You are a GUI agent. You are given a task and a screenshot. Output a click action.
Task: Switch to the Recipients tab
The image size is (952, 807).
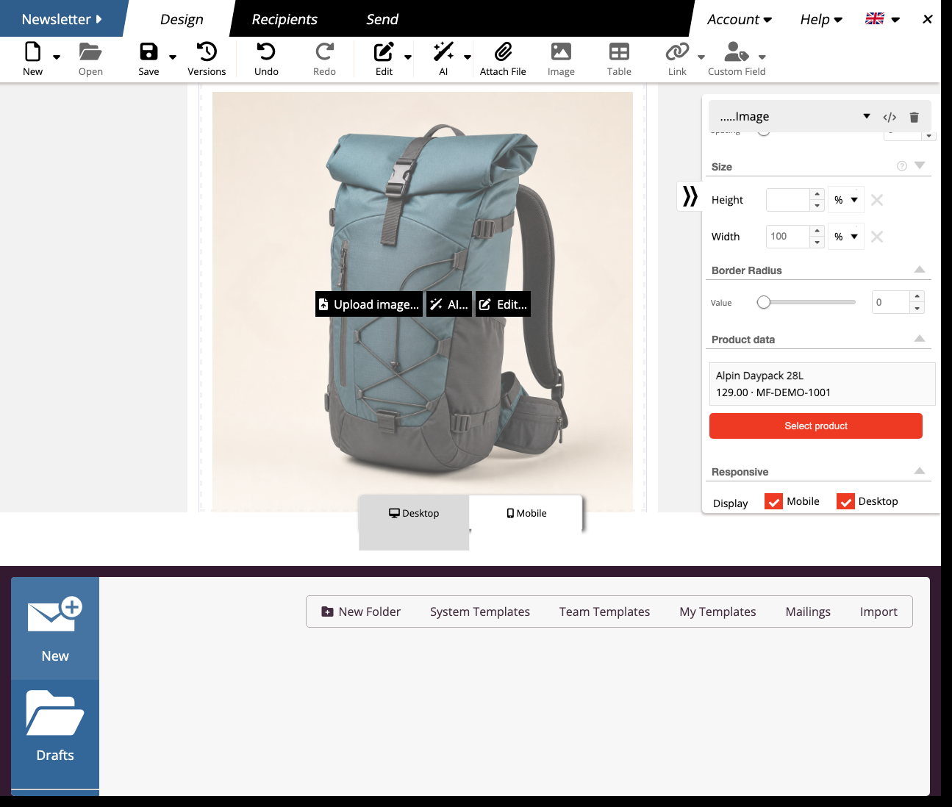(x=284, y=19)
